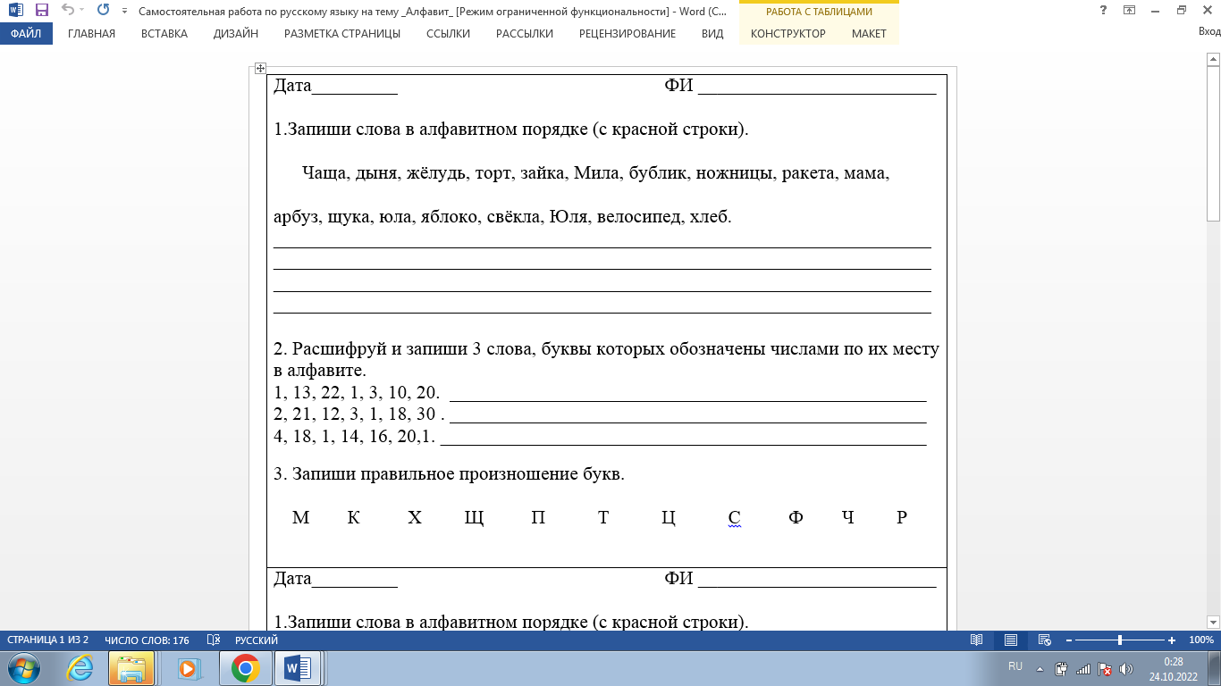The image size is (1221, 686).
Task: Click scrollbar down arrow
Action: [1213, 622]
